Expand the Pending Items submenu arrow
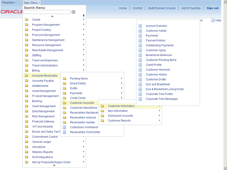 (x=122, y=79)
